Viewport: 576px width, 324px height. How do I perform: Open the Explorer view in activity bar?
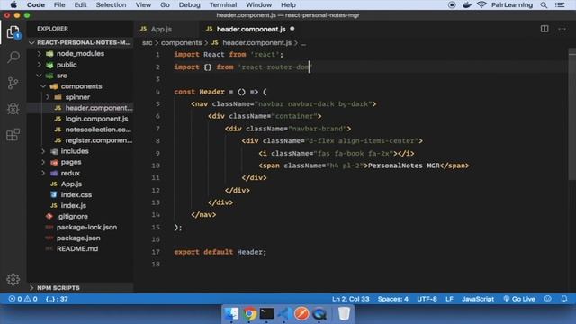pyautogui.click(x=13, y=32)
